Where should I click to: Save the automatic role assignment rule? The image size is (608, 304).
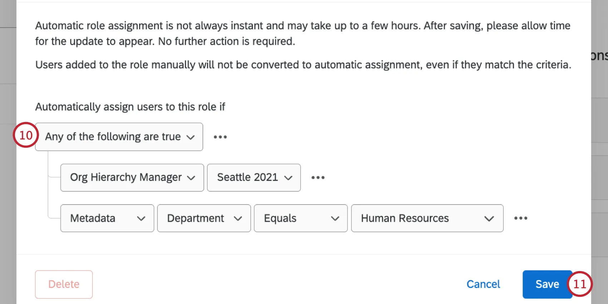pyautogui.click(x=547, y=284)
